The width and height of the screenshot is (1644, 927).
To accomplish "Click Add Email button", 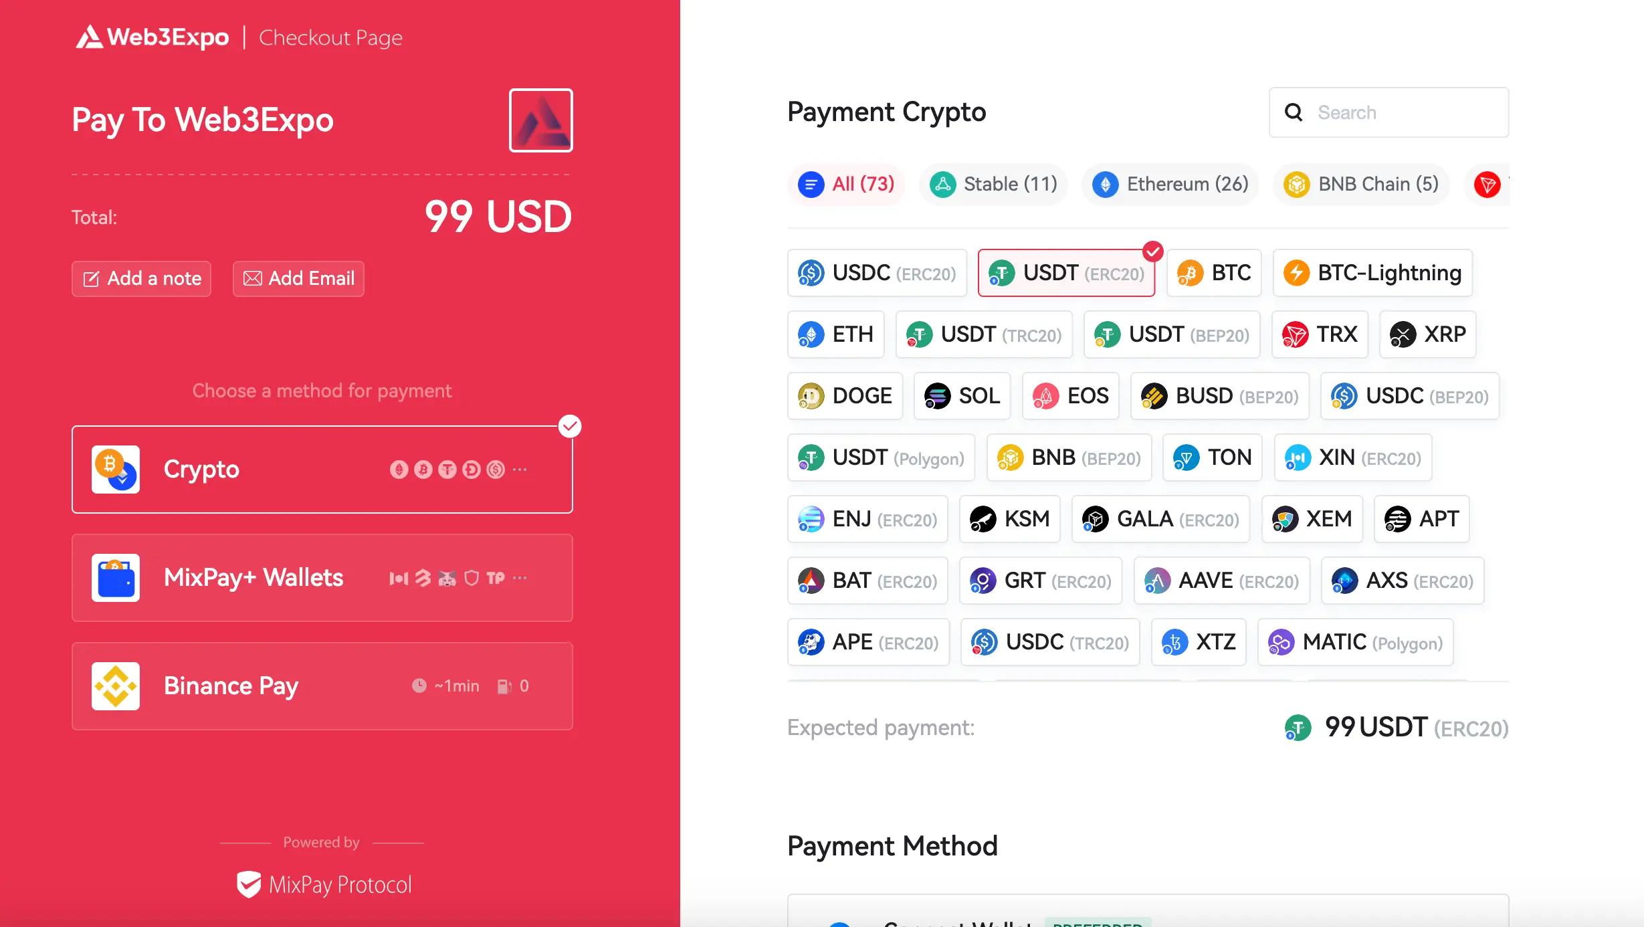I will [x=298, y=279].
